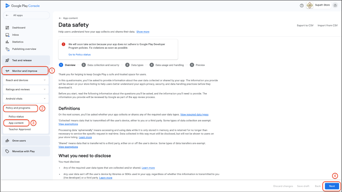
Task: Open the Preview step
Action: 200,65
